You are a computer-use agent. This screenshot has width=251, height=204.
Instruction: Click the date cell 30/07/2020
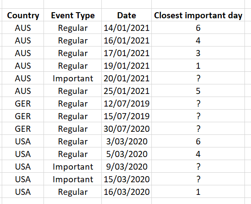(x=127, y=129)
